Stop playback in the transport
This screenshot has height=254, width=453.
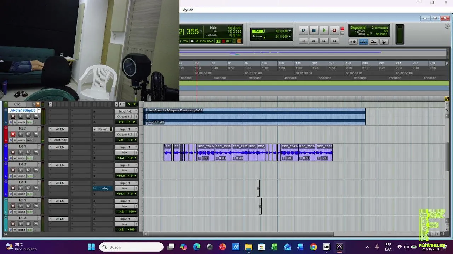(x=314, y=31)
